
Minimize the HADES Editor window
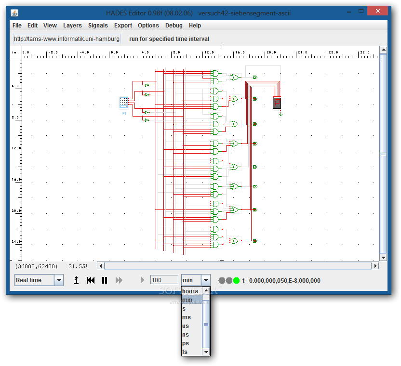pos(349,12)
